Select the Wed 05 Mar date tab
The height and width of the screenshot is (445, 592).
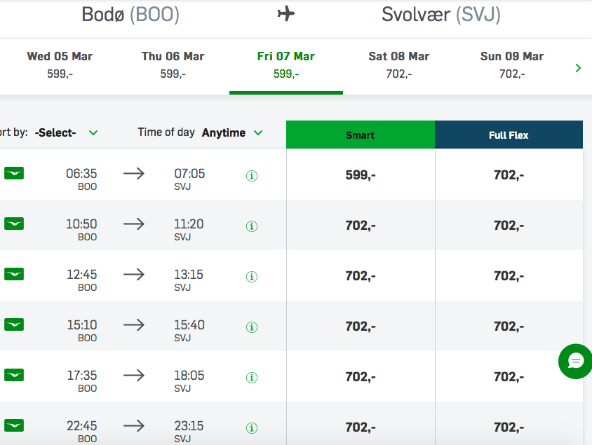click(60, 64)
